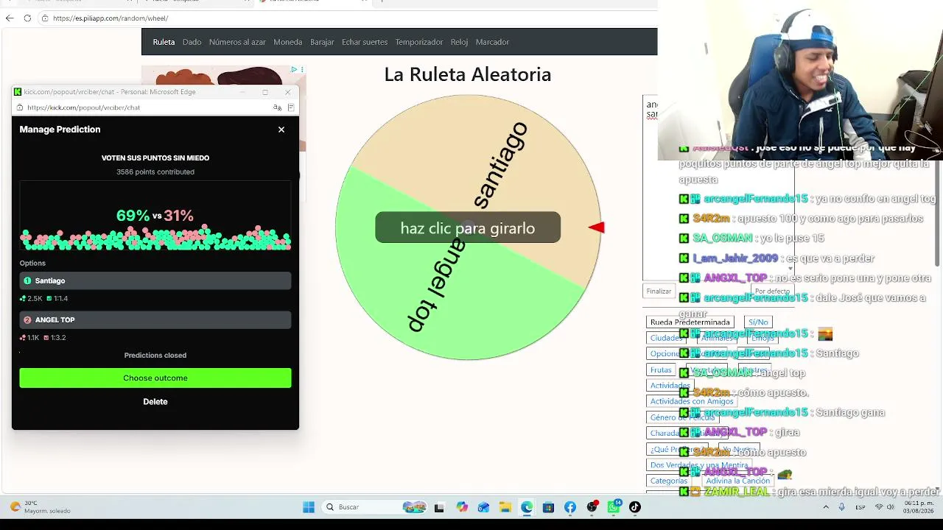Open TikTok from the taskbar
The image size is (943, 530).
coord(635,507)
